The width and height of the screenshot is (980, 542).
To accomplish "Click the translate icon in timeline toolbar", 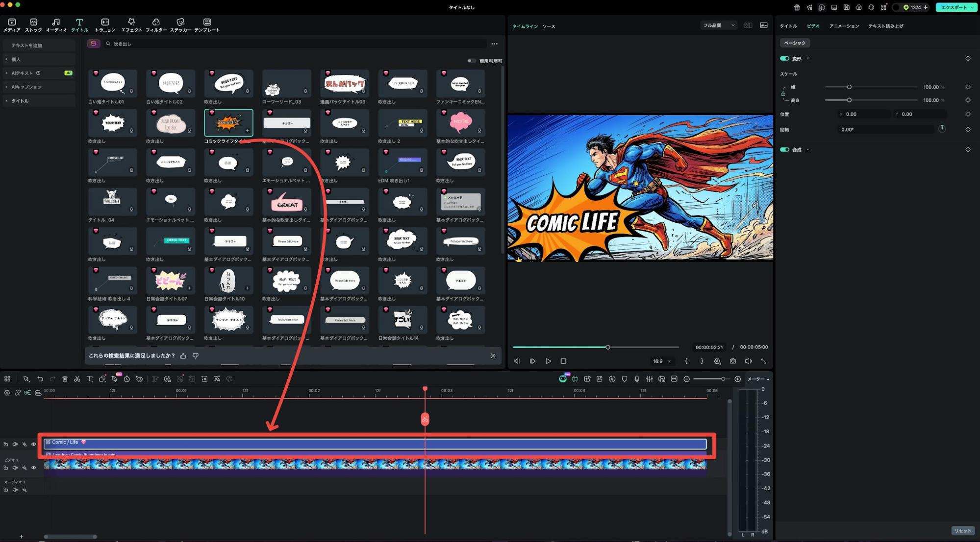I will [217, 379].
